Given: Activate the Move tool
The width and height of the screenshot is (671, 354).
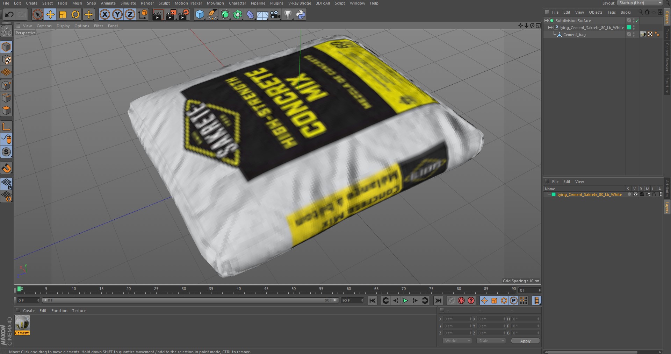Looking at the screenshot, I should (x=50, y=14).
